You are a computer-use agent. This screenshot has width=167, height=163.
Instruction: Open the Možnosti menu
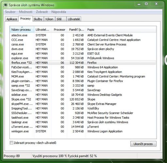(x=26, y=12)
